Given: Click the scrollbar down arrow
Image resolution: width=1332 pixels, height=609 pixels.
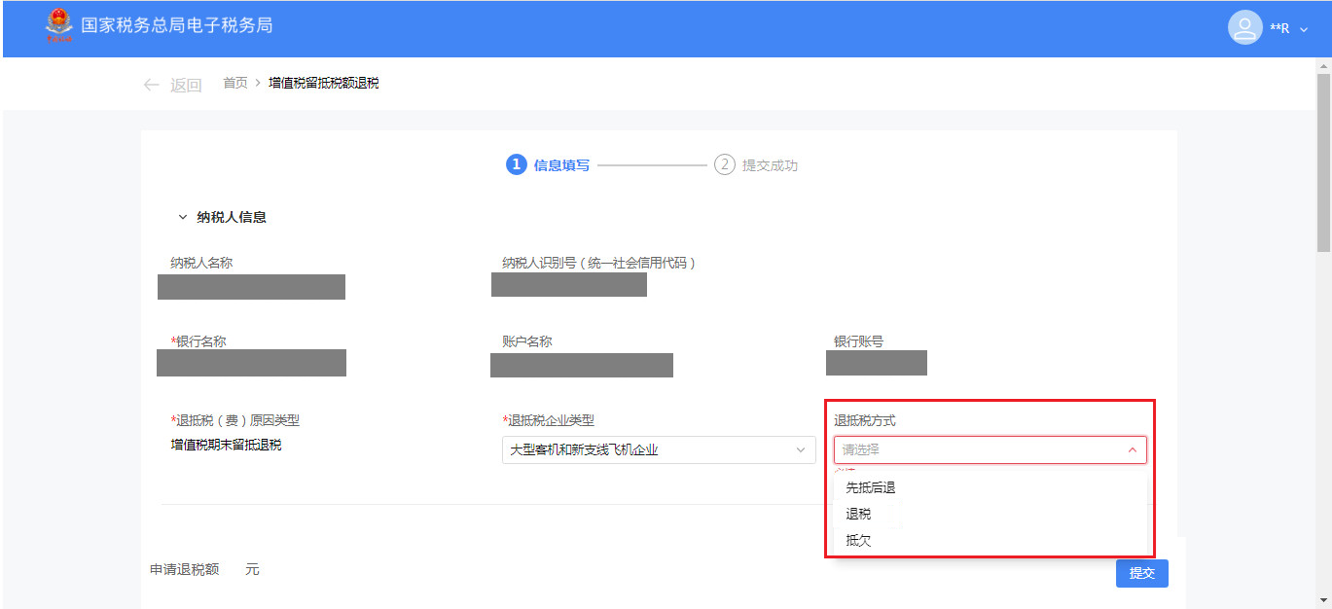Looking at the screenshot, I should tap(1323, 599).
